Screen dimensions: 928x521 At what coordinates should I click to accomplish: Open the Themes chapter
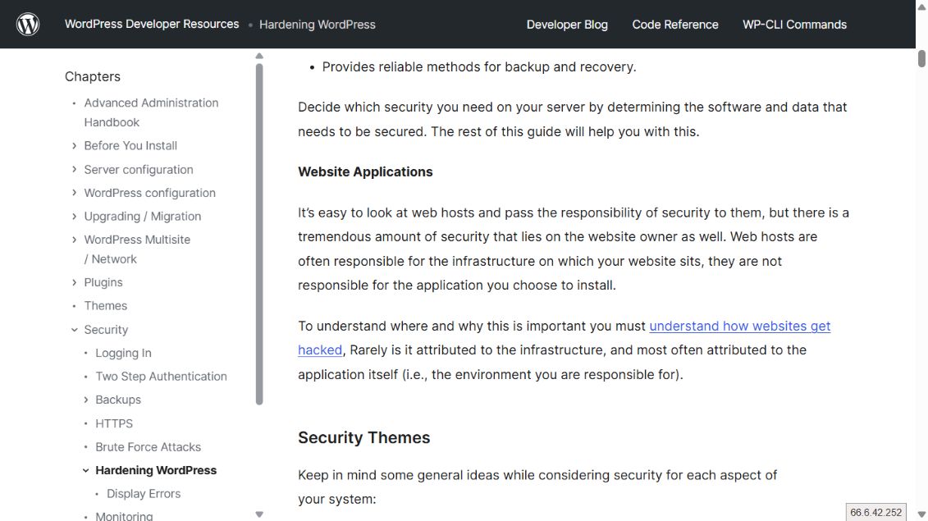(x=105, y=305)
